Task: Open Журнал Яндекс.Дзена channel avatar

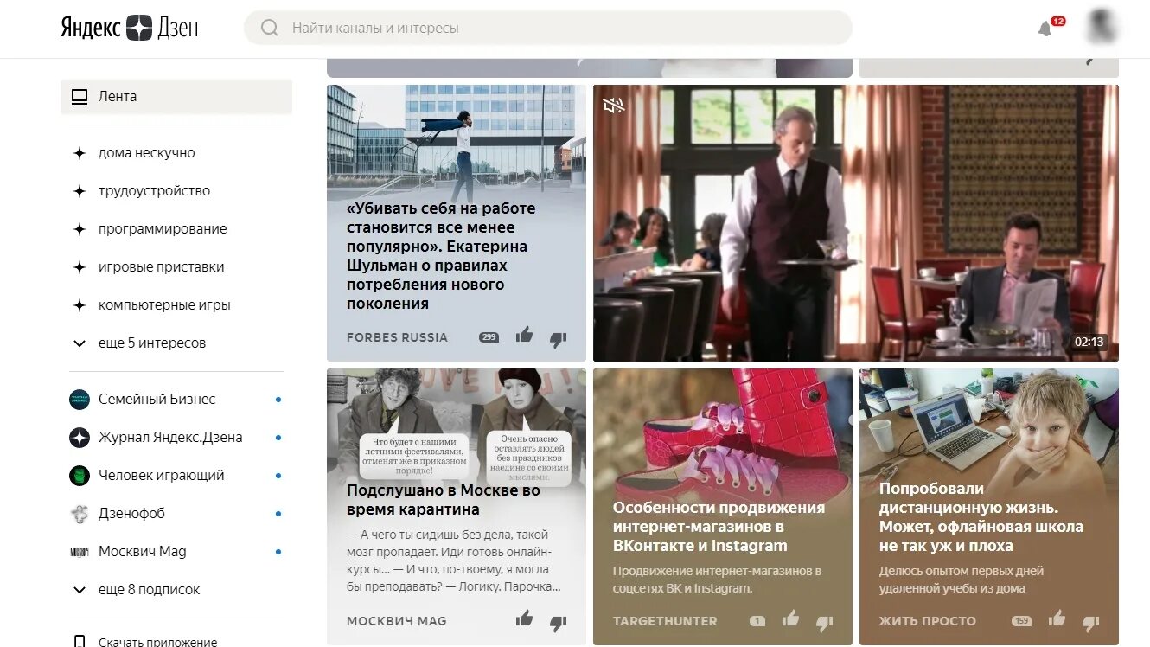Action: tap(80, 438)
